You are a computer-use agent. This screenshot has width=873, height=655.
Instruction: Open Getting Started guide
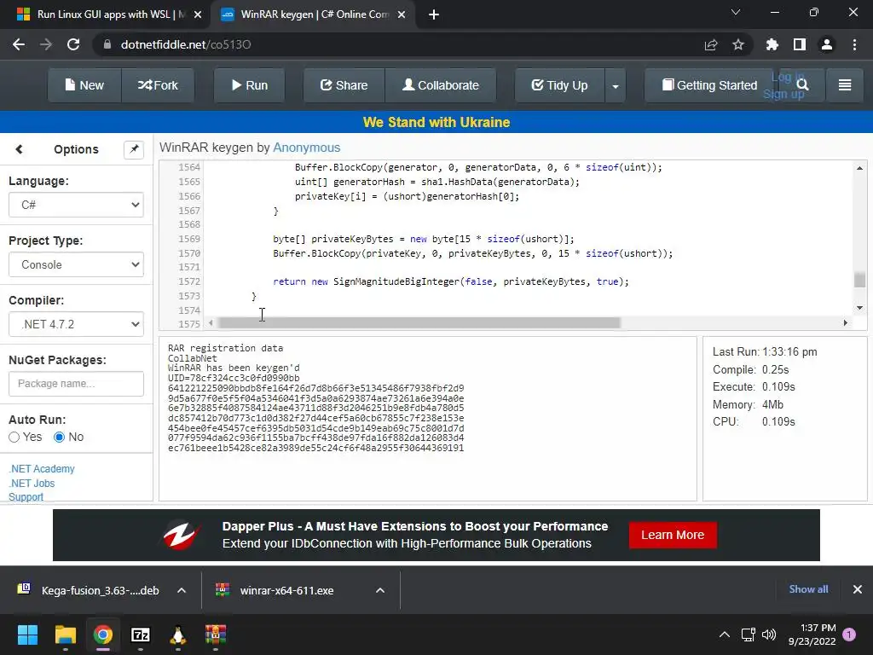(x=709, y=85)
